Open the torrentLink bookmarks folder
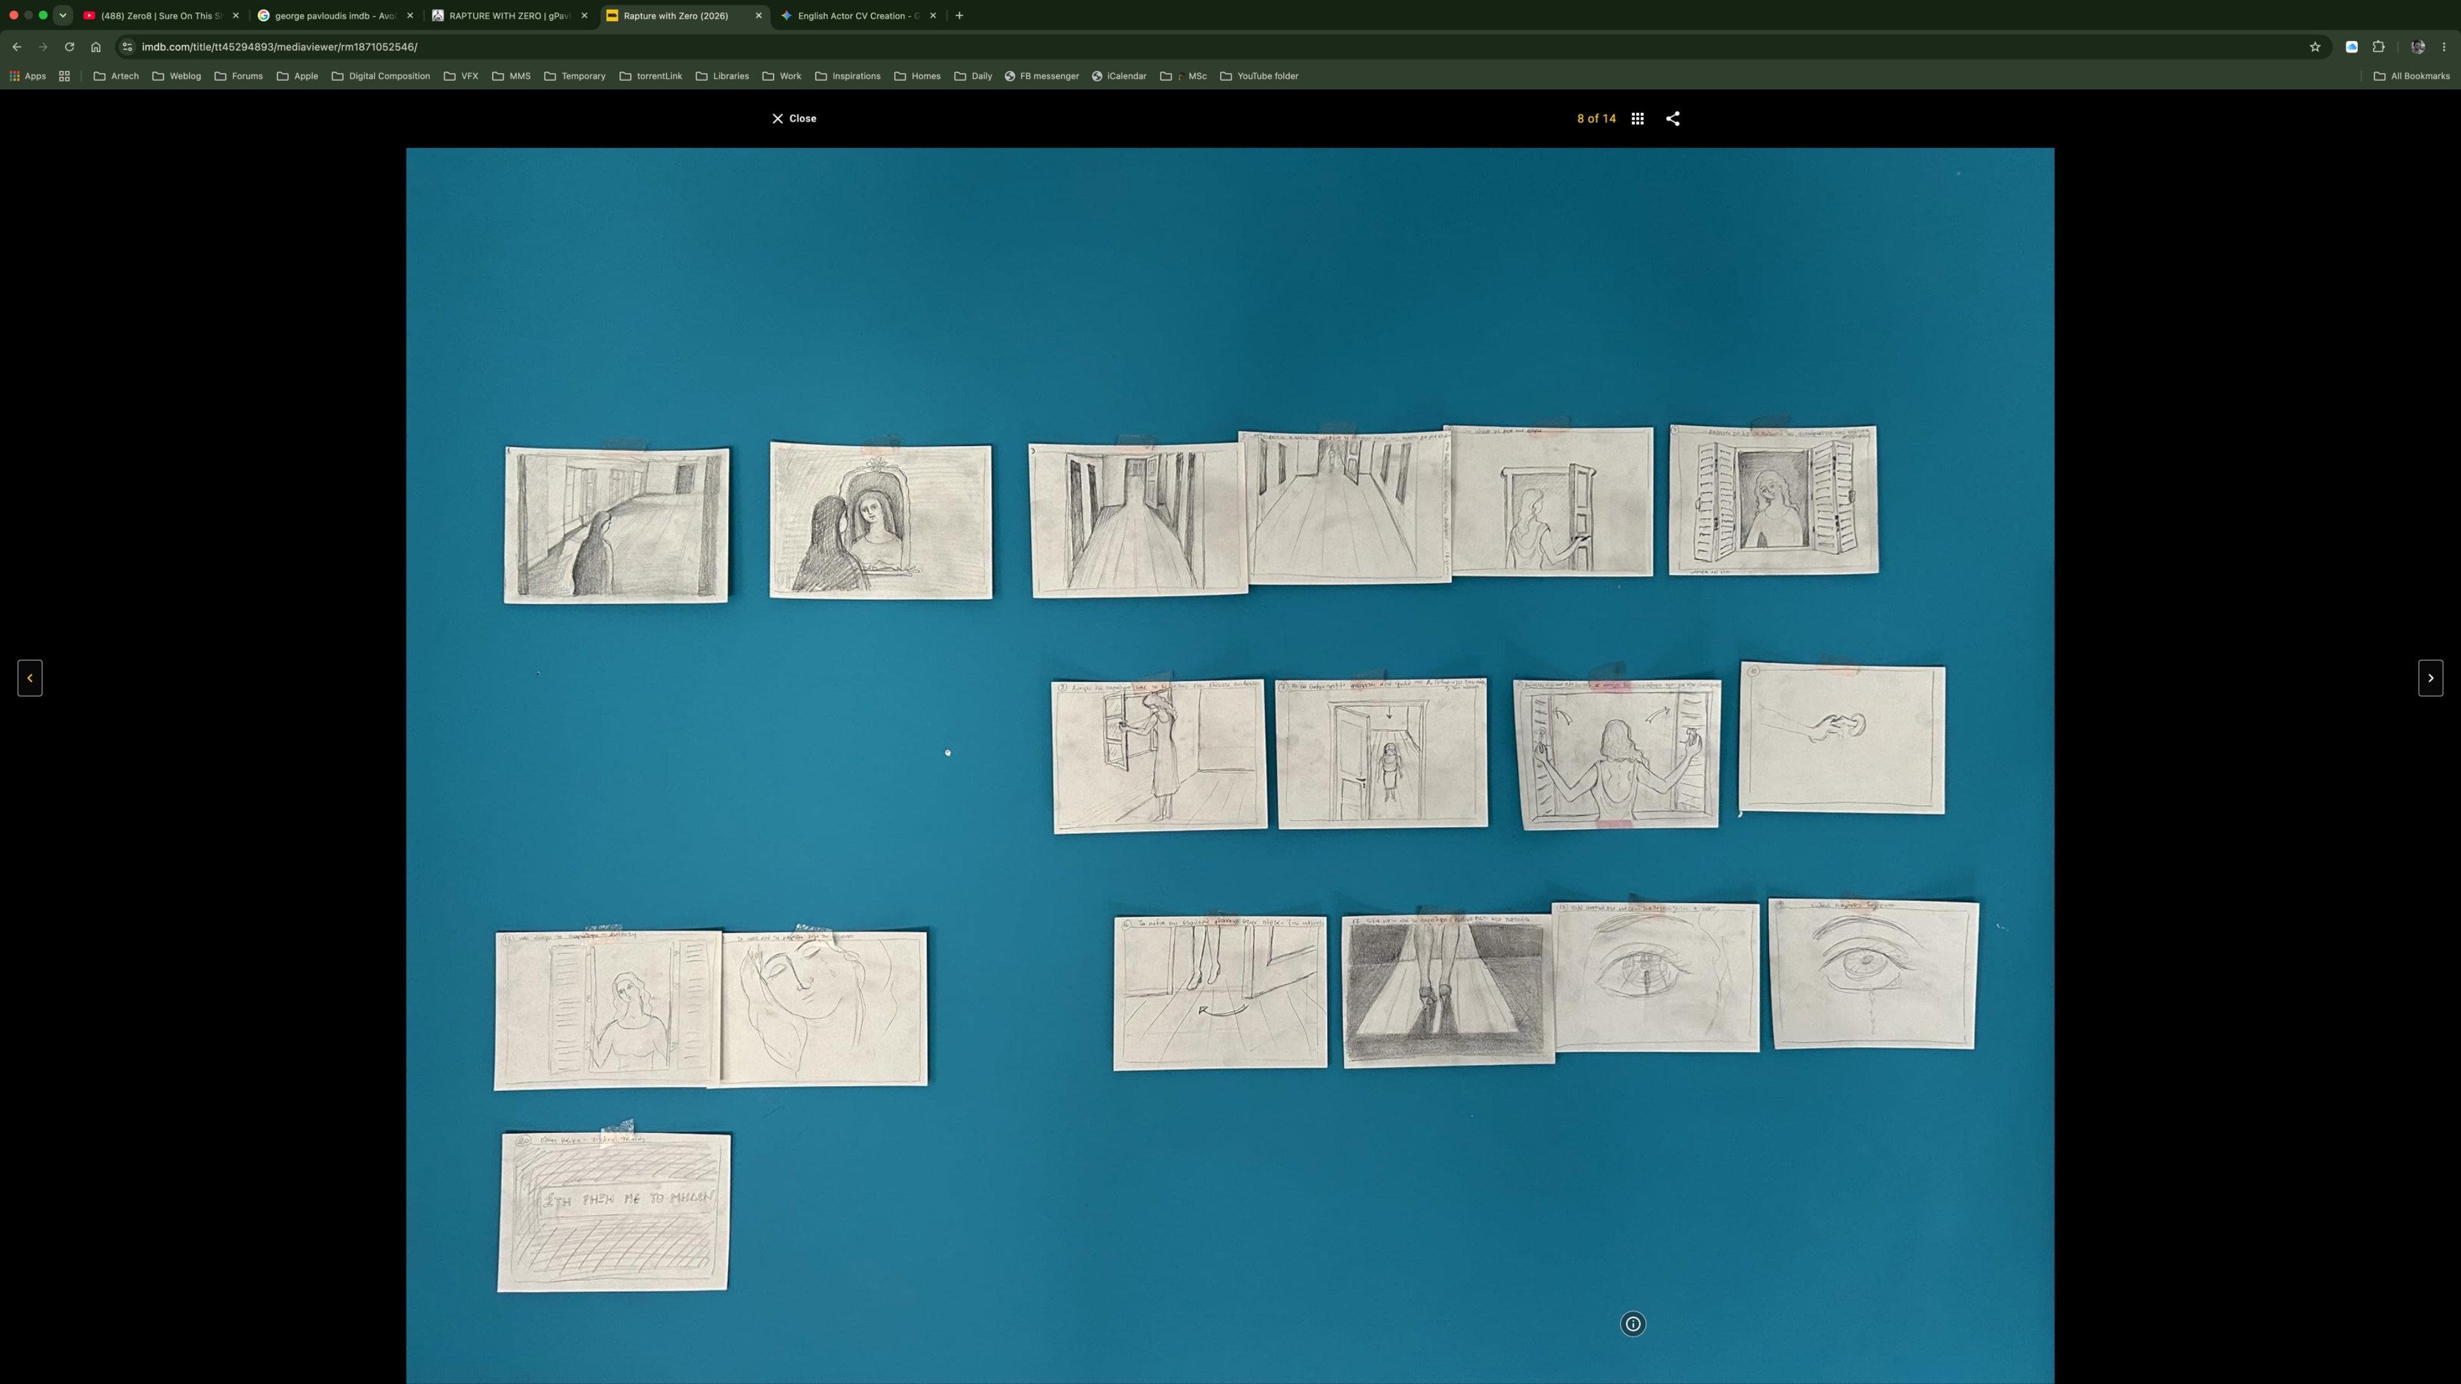 650,76
